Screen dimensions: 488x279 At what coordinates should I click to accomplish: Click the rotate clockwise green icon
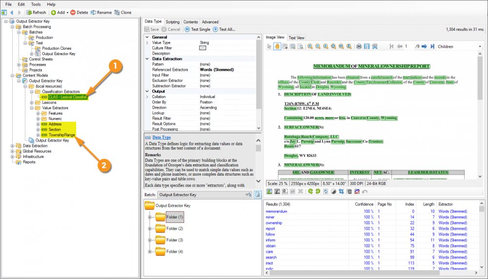coord(317,192)
